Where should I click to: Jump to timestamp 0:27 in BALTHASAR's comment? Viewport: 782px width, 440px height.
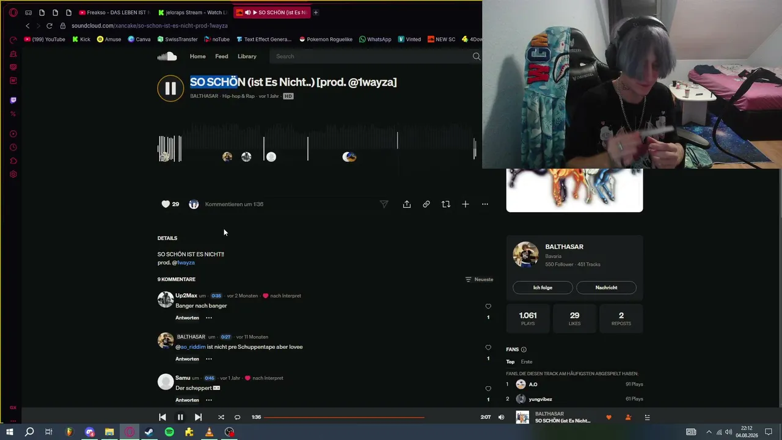[x=226, y=337]
